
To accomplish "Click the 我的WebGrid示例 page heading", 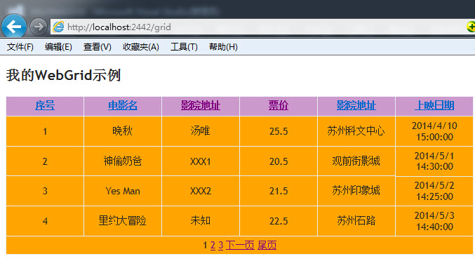I will [64, 75].
